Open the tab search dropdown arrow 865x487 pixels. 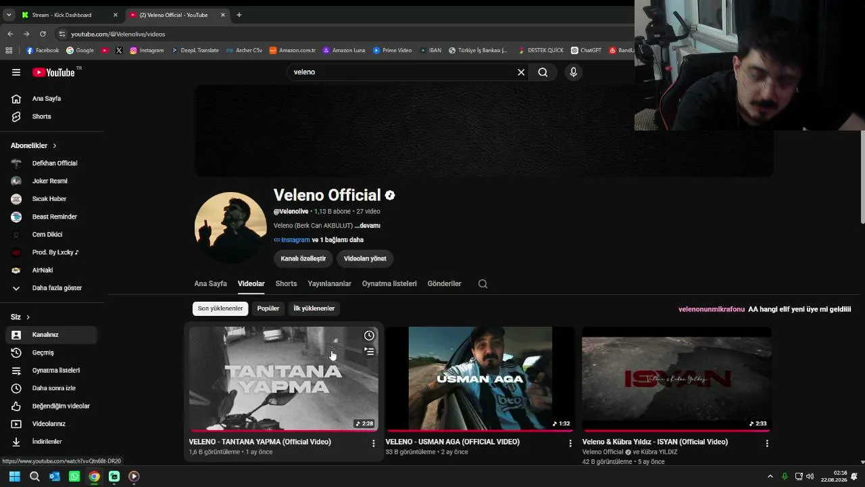coord(9,15)
